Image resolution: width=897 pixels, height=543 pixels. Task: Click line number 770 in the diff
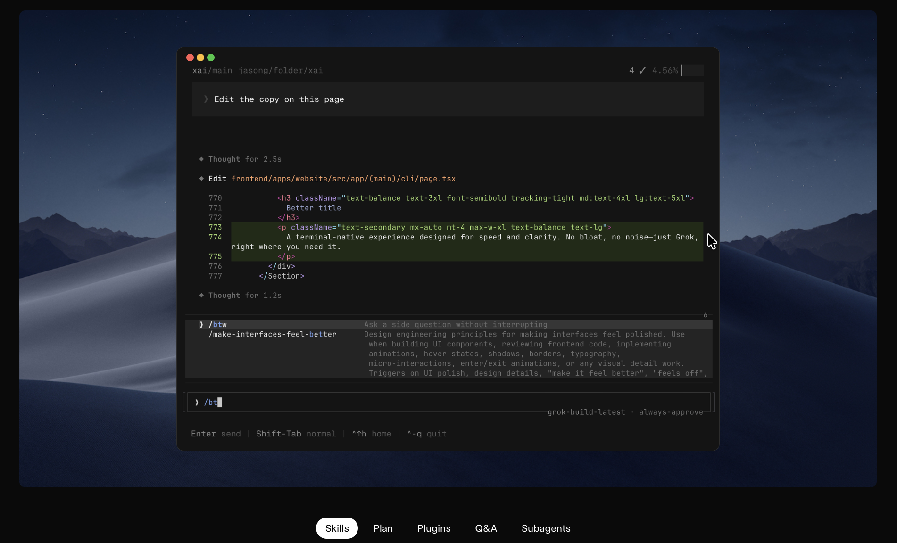tap(215, 198)
